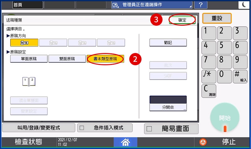Image resolution: width=251 pixels, height=149 pixels.
Task: Toggle 急件插入模式 interrupt mode checkbox
Action: click(x=82, y=128)
